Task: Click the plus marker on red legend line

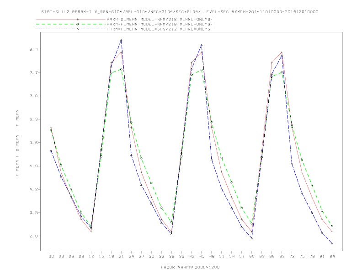Action: tap(78, 19)
